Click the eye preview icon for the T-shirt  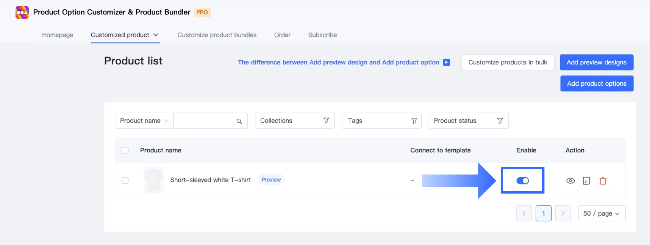570,181
